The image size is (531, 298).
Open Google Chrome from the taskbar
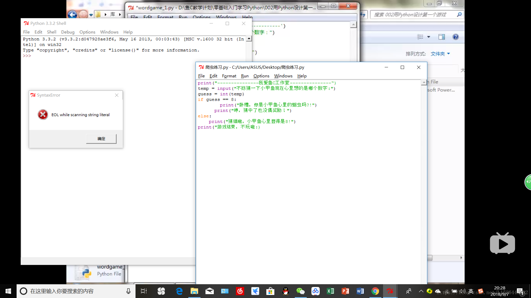coord(375,291)
